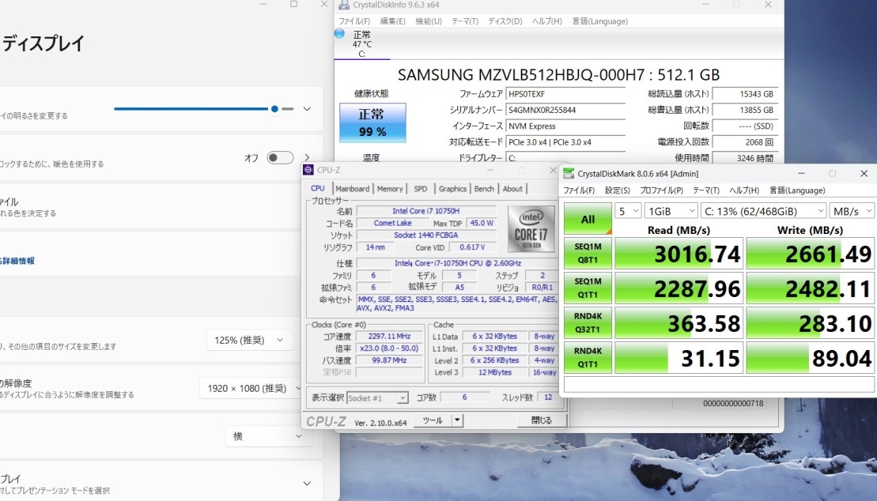The height and width of the screenshot is (501, 877).
Task: Click the CPU-Z app icon in title bar
Action: click(308, 170)
